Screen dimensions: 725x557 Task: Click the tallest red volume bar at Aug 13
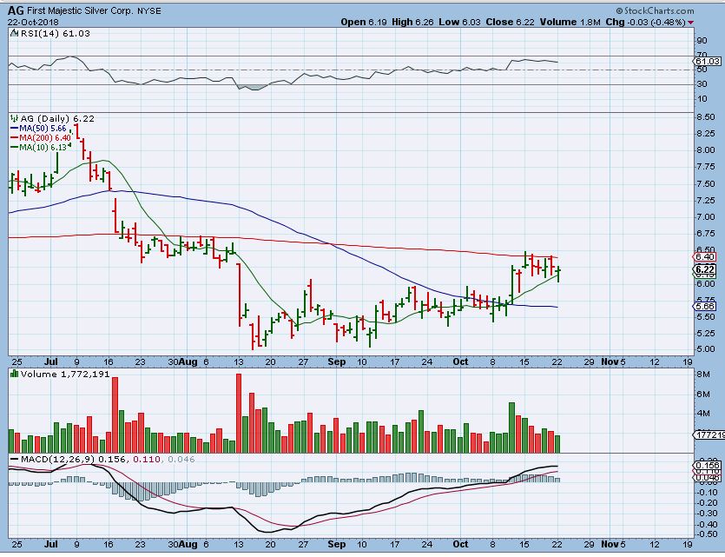click(x=239, y=413)
